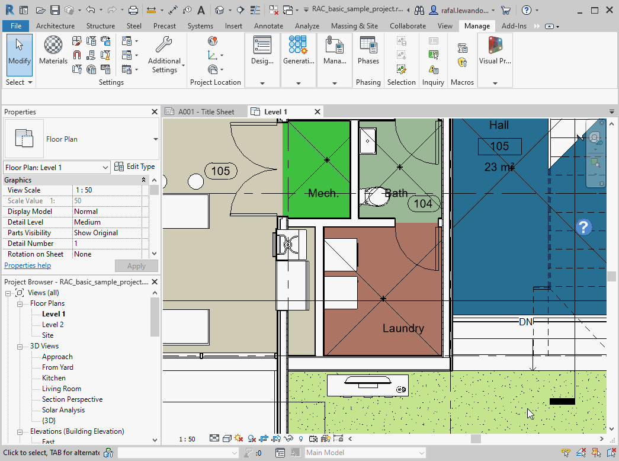Viewport: 619px width, 461px height.
Task: Collapse the Floor Plans tree node
Action: tap(20, 304)
